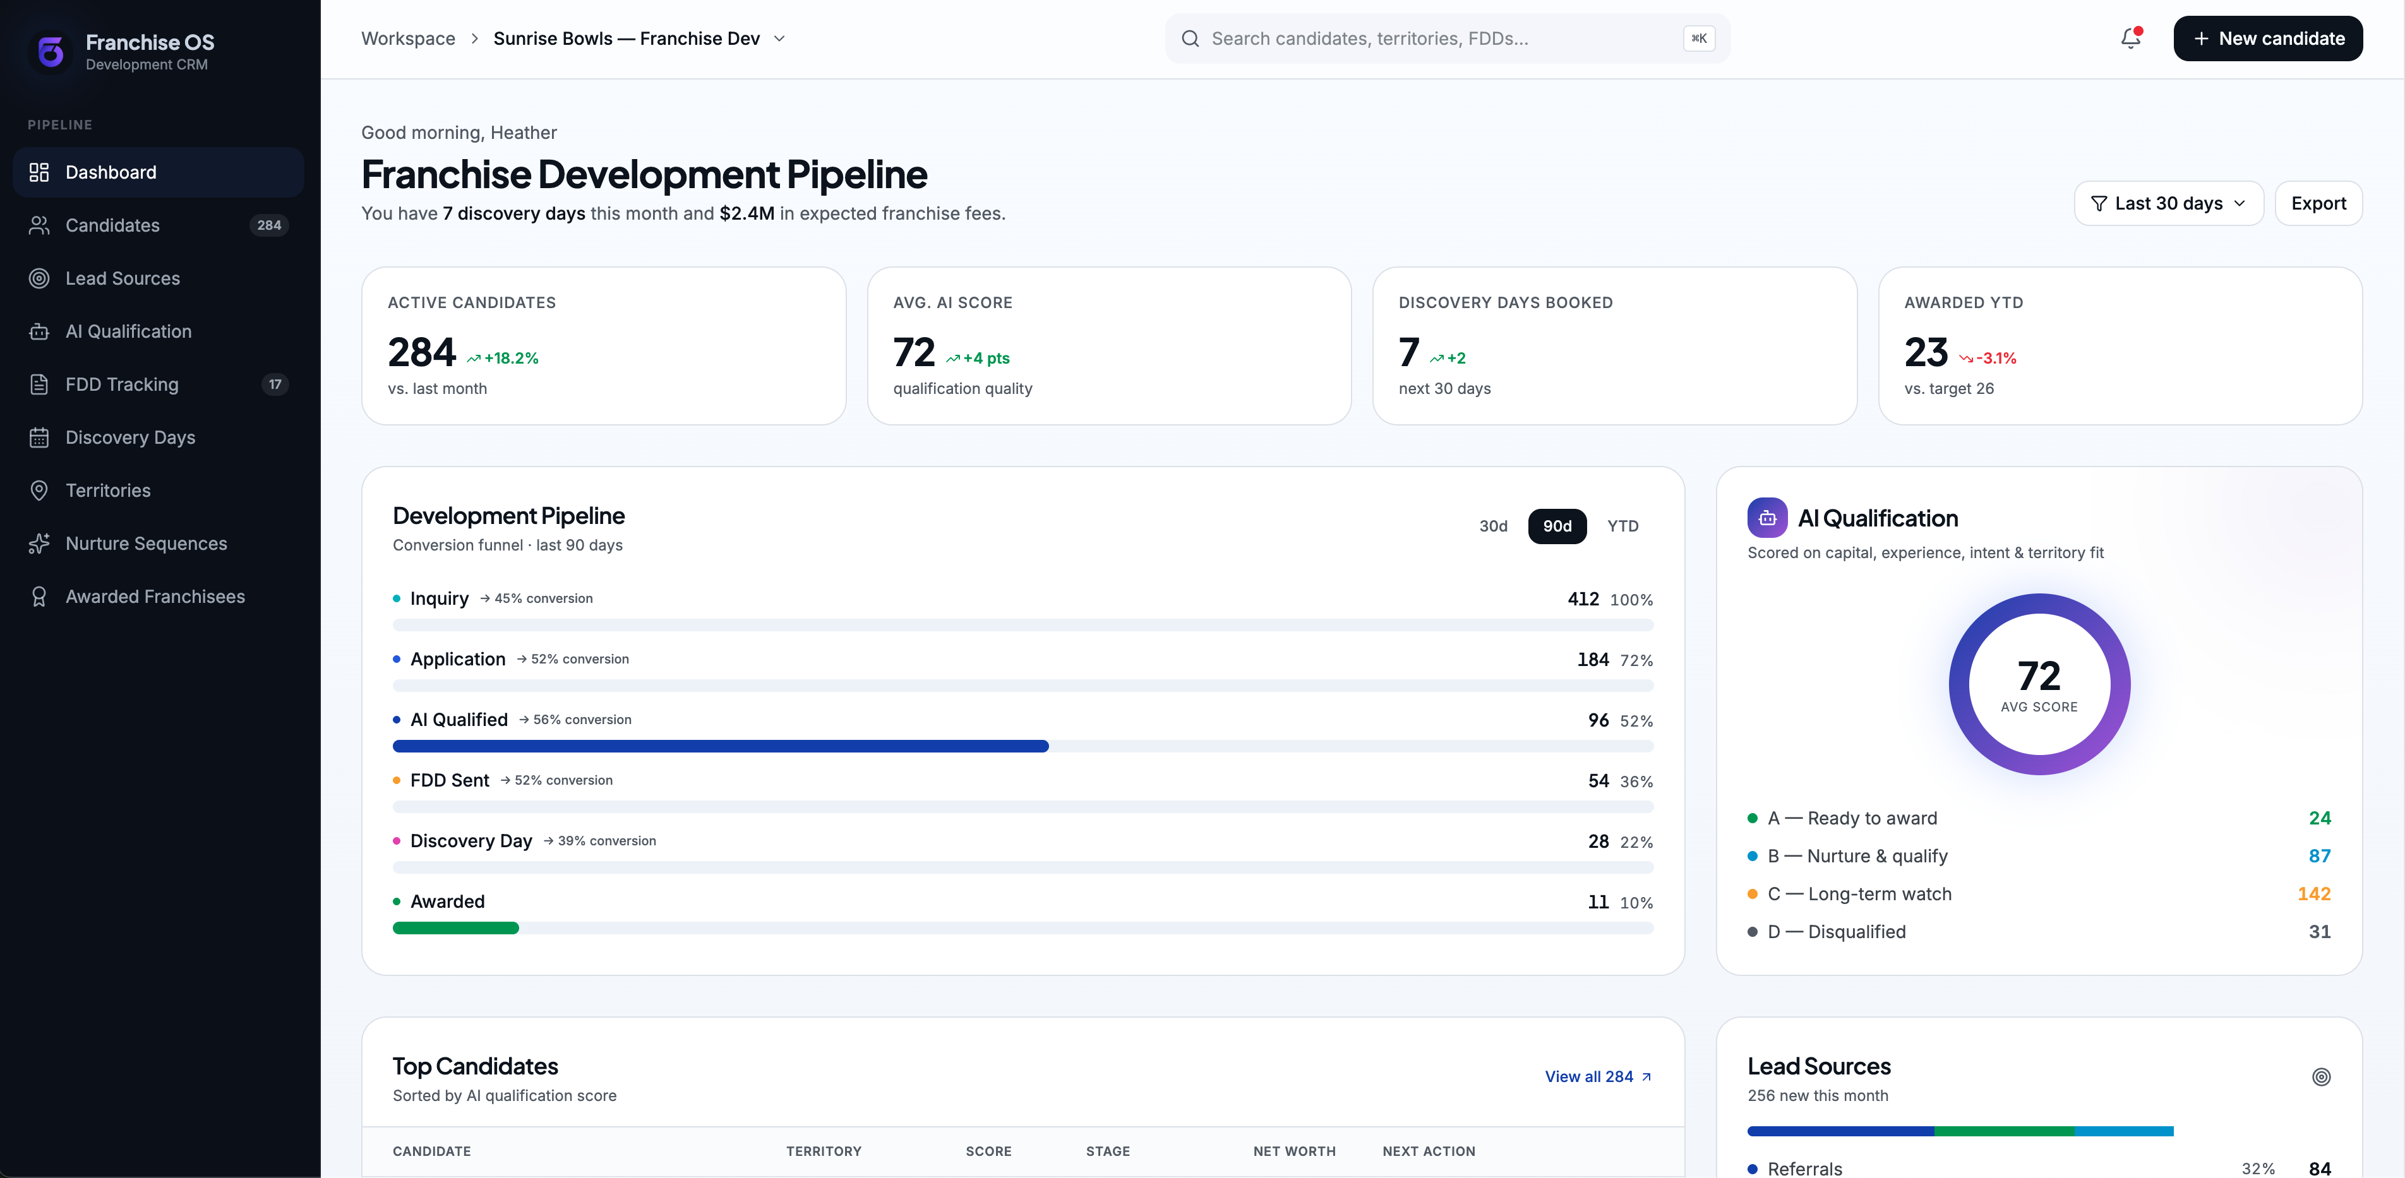Expand the Sunrise Bowls workspace switcher
The width and height of the screenshot is (2405, 1178).
(640, 39)
